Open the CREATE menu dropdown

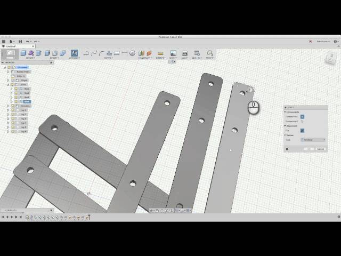click(x=30, y=58)
